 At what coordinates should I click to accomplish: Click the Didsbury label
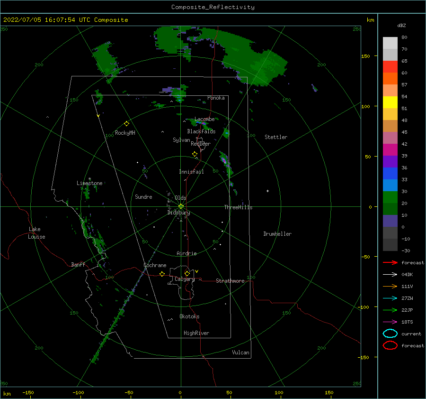coord(178,213)
